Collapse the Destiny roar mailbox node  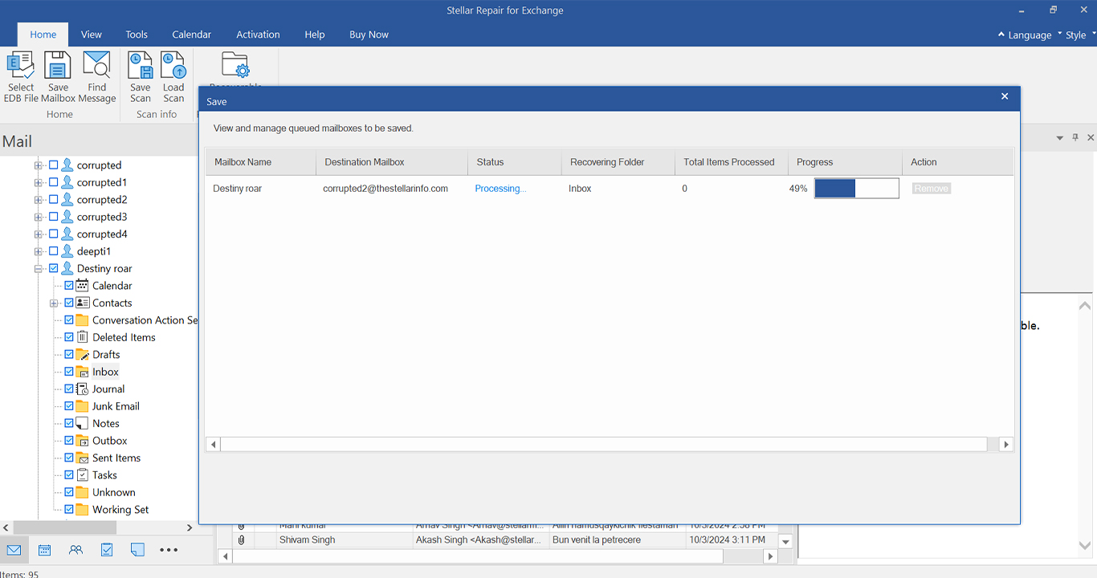click(39, 268)
